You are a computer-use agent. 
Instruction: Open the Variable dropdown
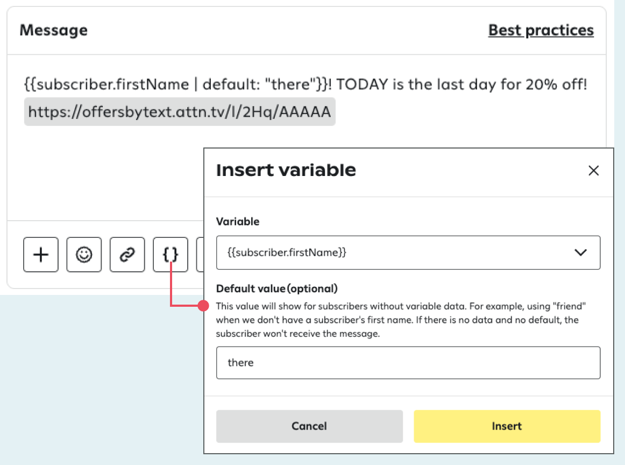point(408,253)
